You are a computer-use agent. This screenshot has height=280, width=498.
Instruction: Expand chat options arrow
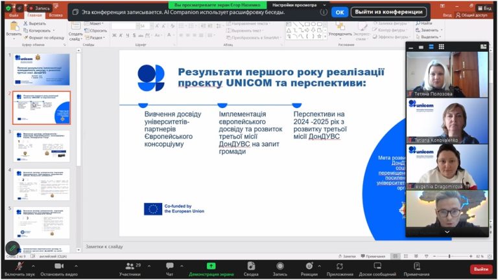[182, 266]
